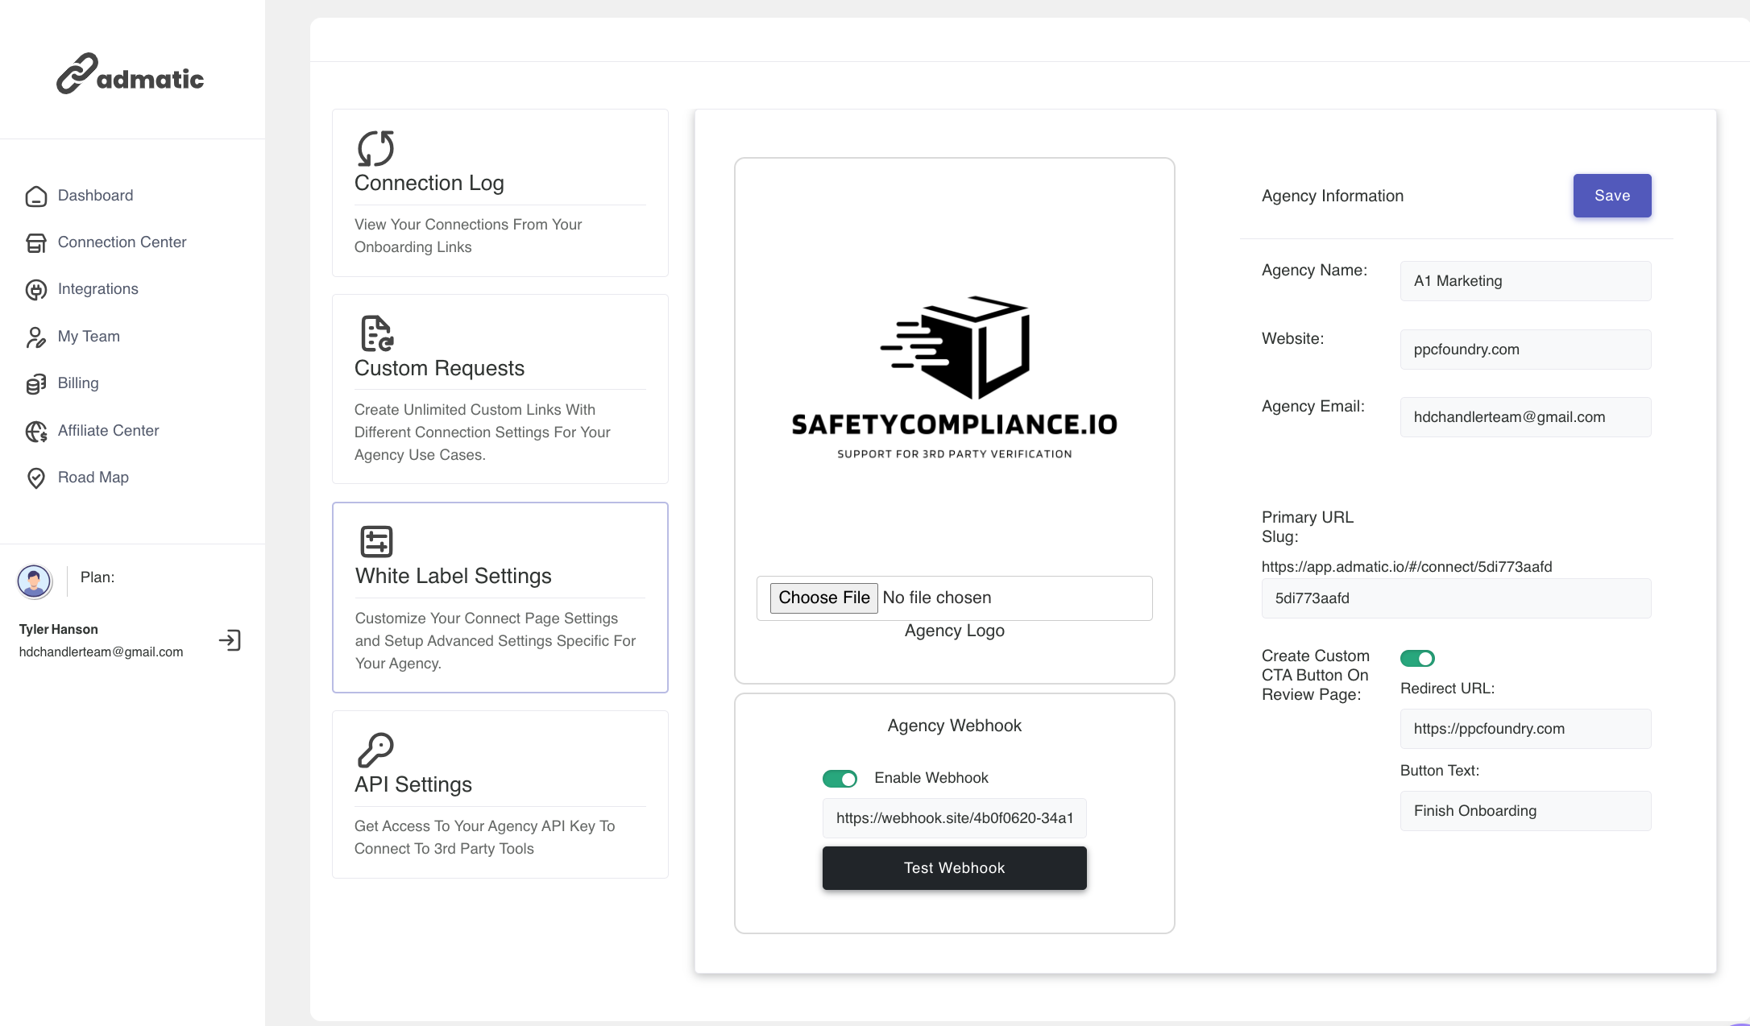Click the logout arrow icon
This screenshot has width=1750, height=1026.
pos(230,640)
